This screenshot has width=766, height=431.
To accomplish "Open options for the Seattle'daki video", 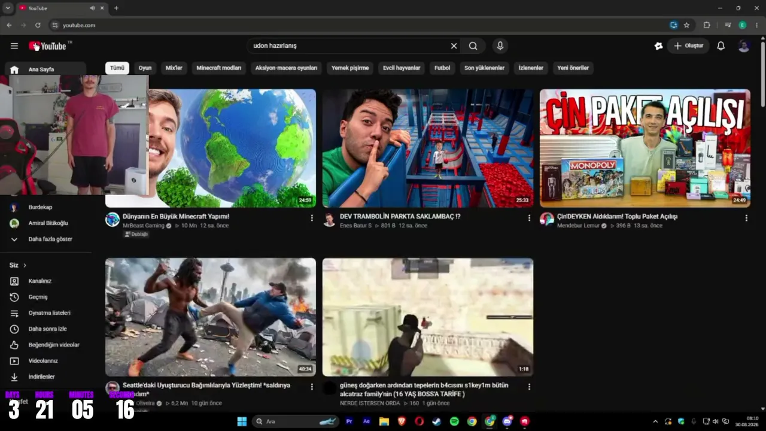I will 312,387.
